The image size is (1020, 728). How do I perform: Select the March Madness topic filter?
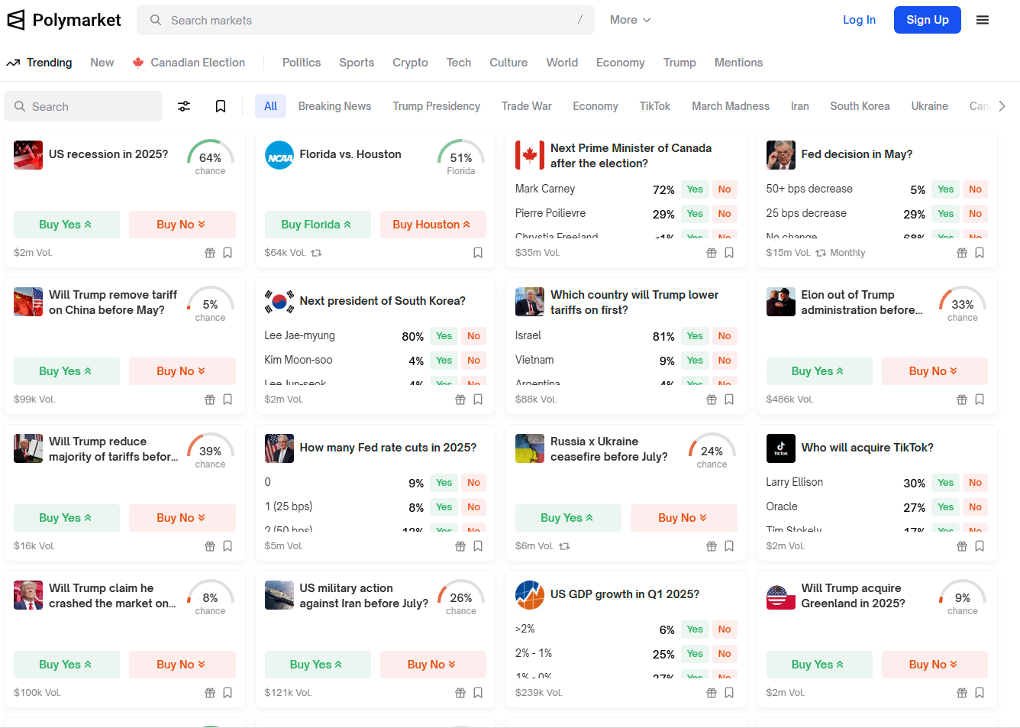coord(731,106)
